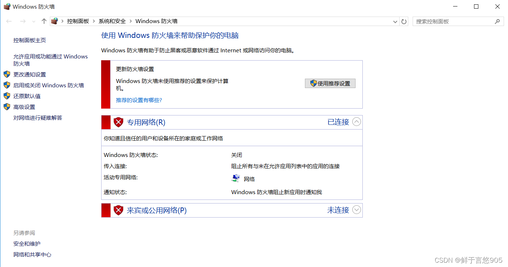Click the forward navigation arrow
This screenshot has height=267, width=508.
tap(23, 21)
